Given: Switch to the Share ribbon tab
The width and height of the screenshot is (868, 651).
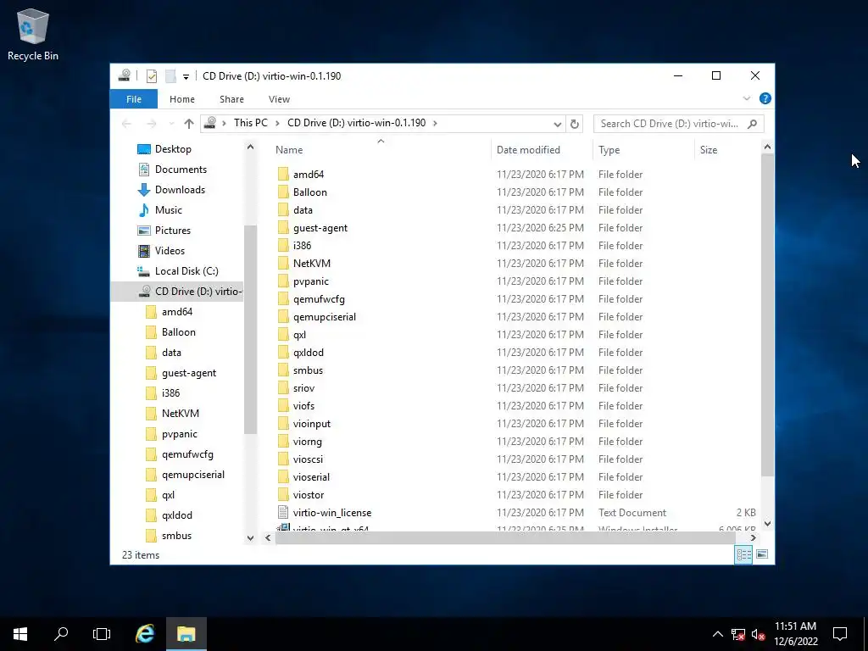Looking at the screenshot, I should pyautogui.click(x=231, y=99).
